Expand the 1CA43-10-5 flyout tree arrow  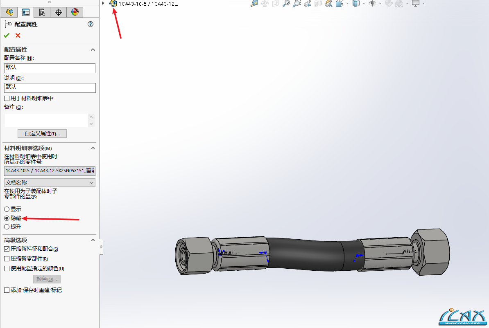(104, 4)
